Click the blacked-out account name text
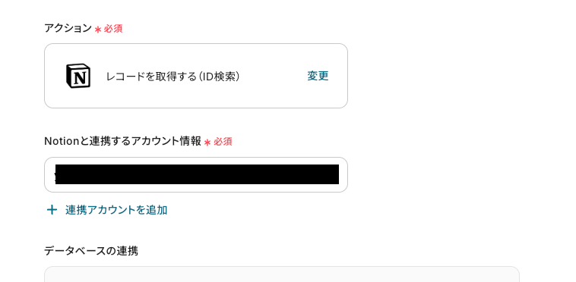 [x=197, y=174]
